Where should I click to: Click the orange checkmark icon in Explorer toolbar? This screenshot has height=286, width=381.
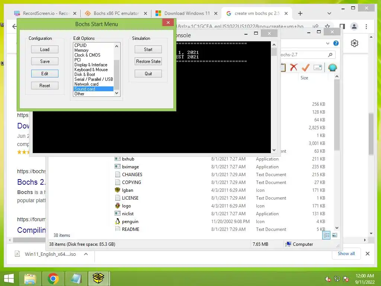click(x=305, y=67)
